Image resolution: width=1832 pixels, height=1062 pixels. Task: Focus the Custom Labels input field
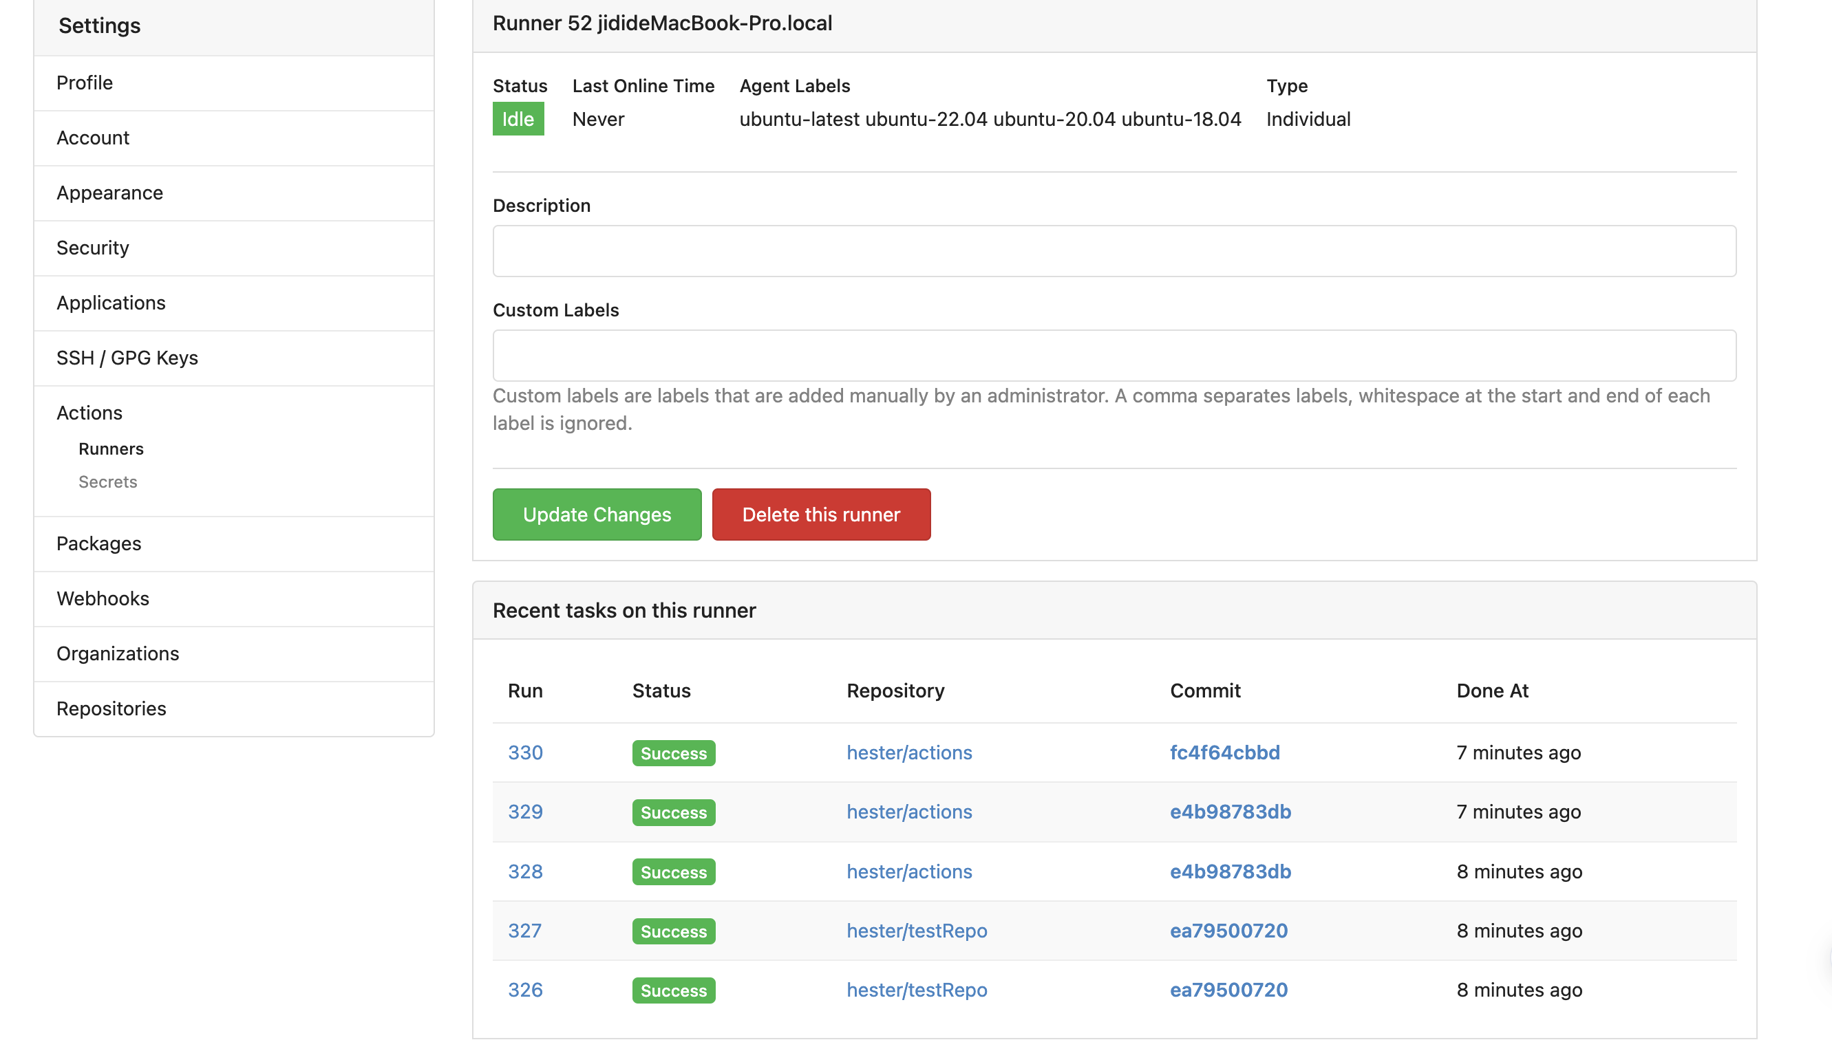pyautogui.click(x=1114, y=356)
